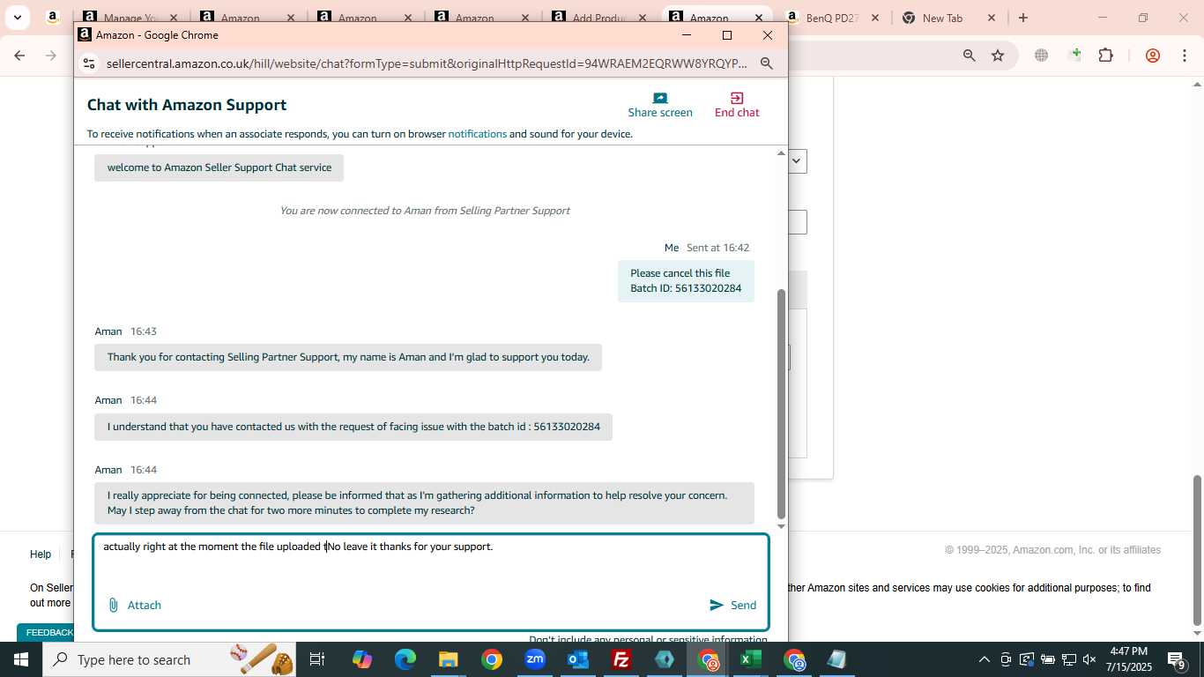Open Excel from taskbar
Viewport: 1204px width, 677px height.
(x=751, y=659)
